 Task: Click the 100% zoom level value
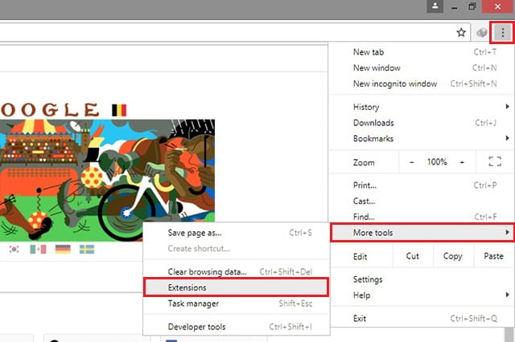[437, 162]
